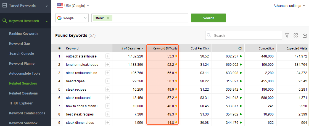Sort by Cost Per Click column header

click(x=196, y=48)
